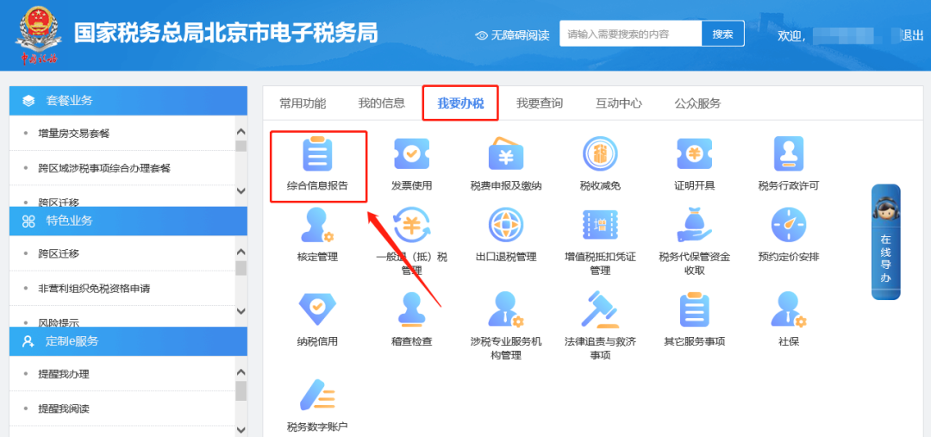The height and width of the screenshot is (437, 931).
Task: Open 跨区迁移 under 特色业务
Action: (x=59, y=253)
